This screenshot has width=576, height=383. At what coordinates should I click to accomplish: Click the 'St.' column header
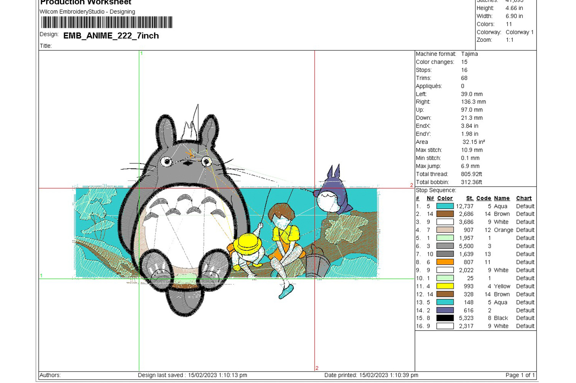click(470, 198)
